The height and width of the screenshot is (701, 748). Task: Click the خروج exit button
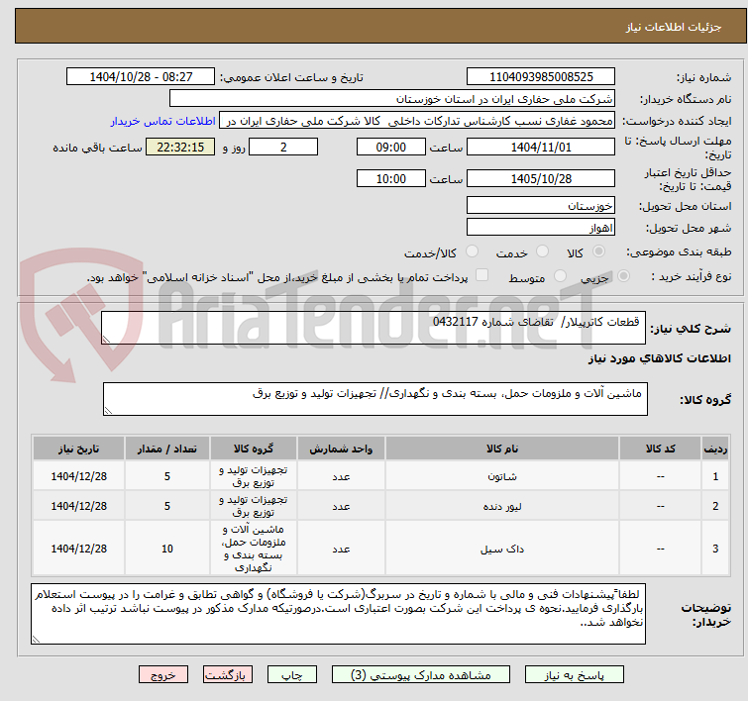click(163, 674)
